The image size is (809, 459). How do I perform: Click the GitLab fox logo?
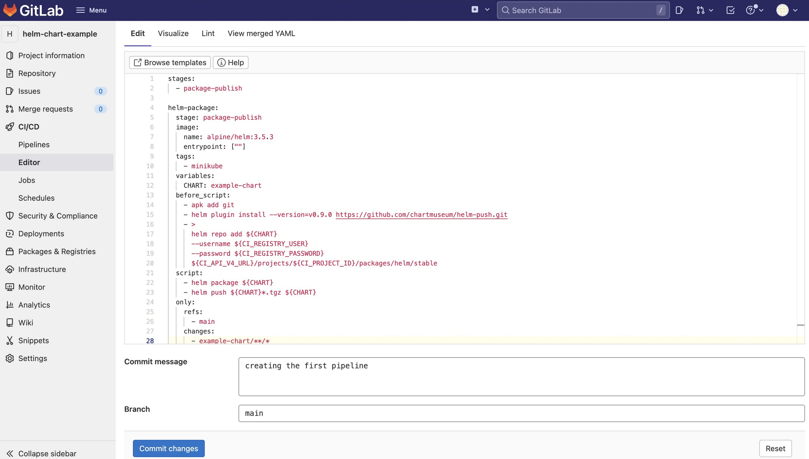(x=10, y=10)
